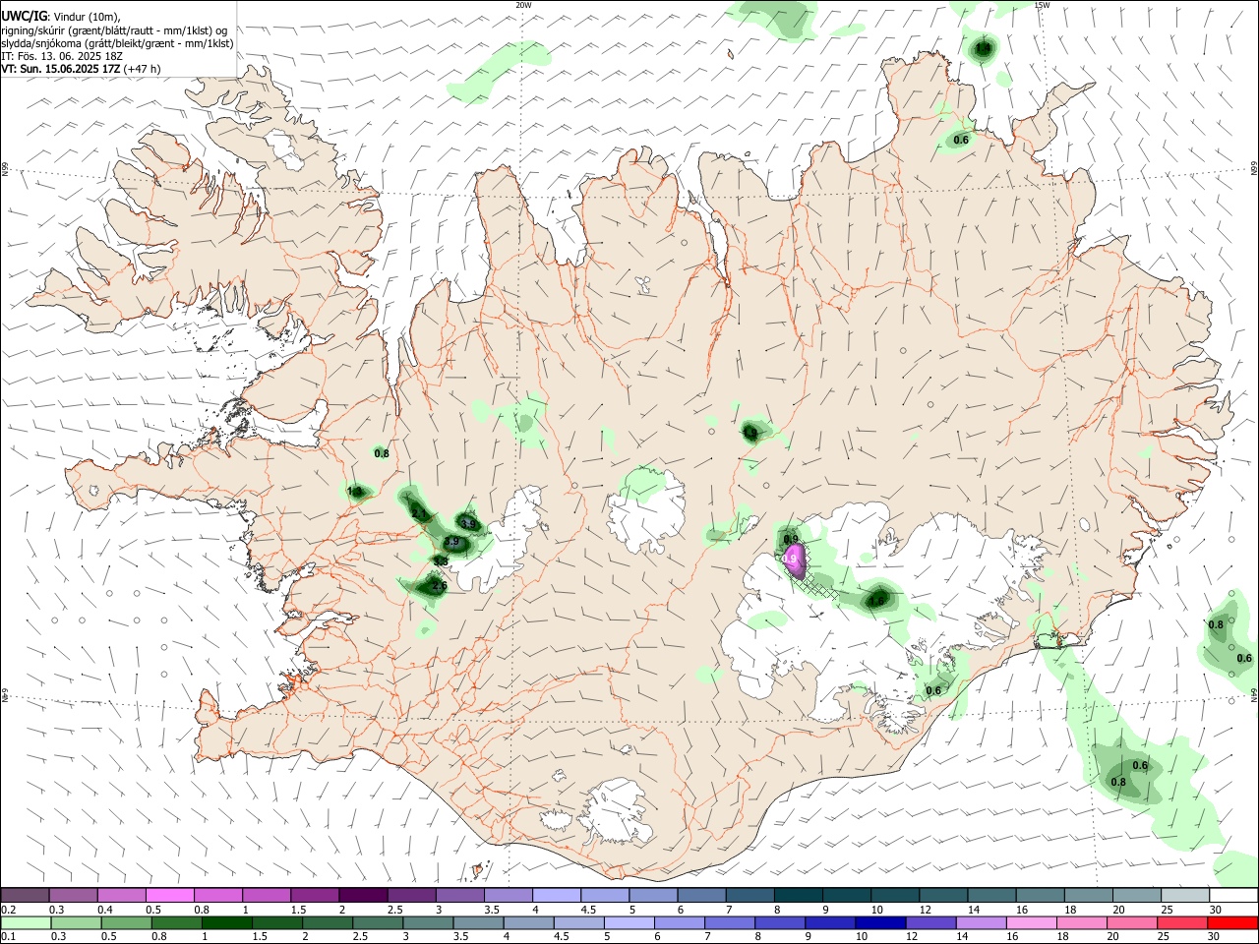Image resolution: width=1259 pixels, height=944 pixels.
Task: Click the "0.4" label in the top legend row
Action: coord(105,910)
